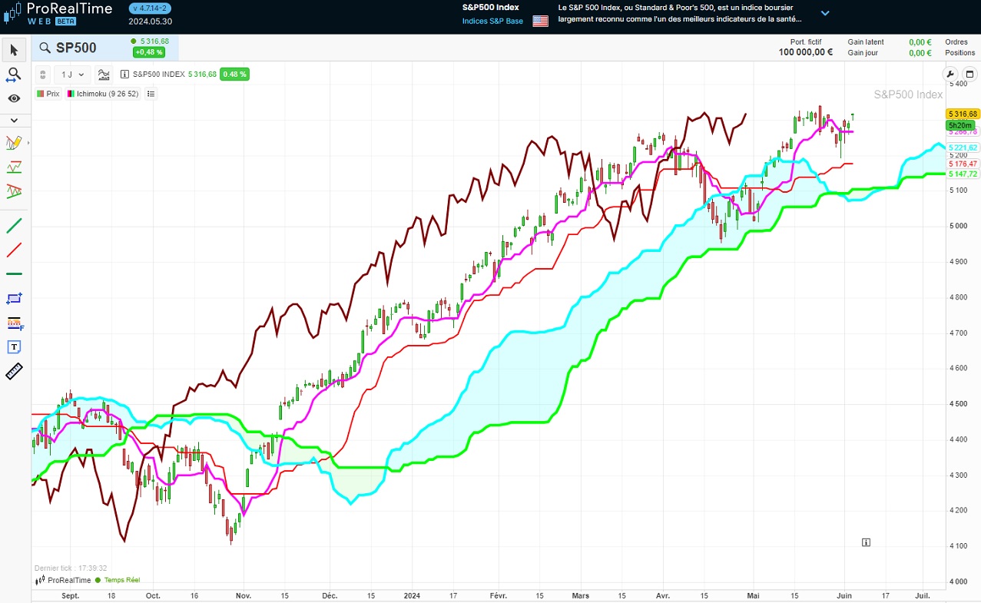This screenshot has width=981, height=603.
Task: Open the Ichimoku (9 26 52) settings
Action: point(103,94)
